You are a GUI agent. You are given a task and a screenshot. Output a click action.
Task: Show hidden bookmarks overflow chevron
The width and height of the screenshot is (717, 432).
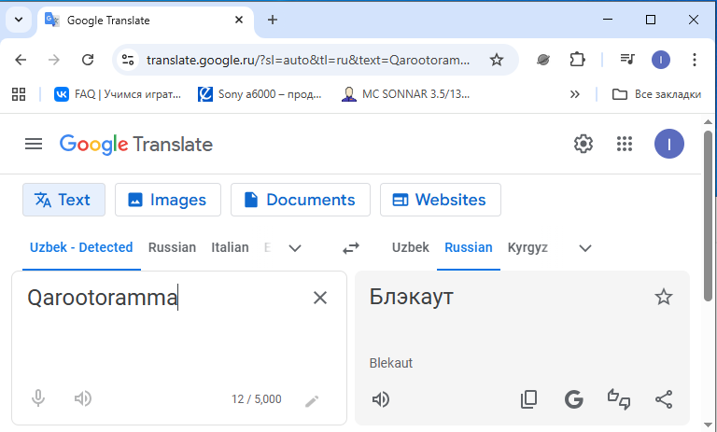575,94
